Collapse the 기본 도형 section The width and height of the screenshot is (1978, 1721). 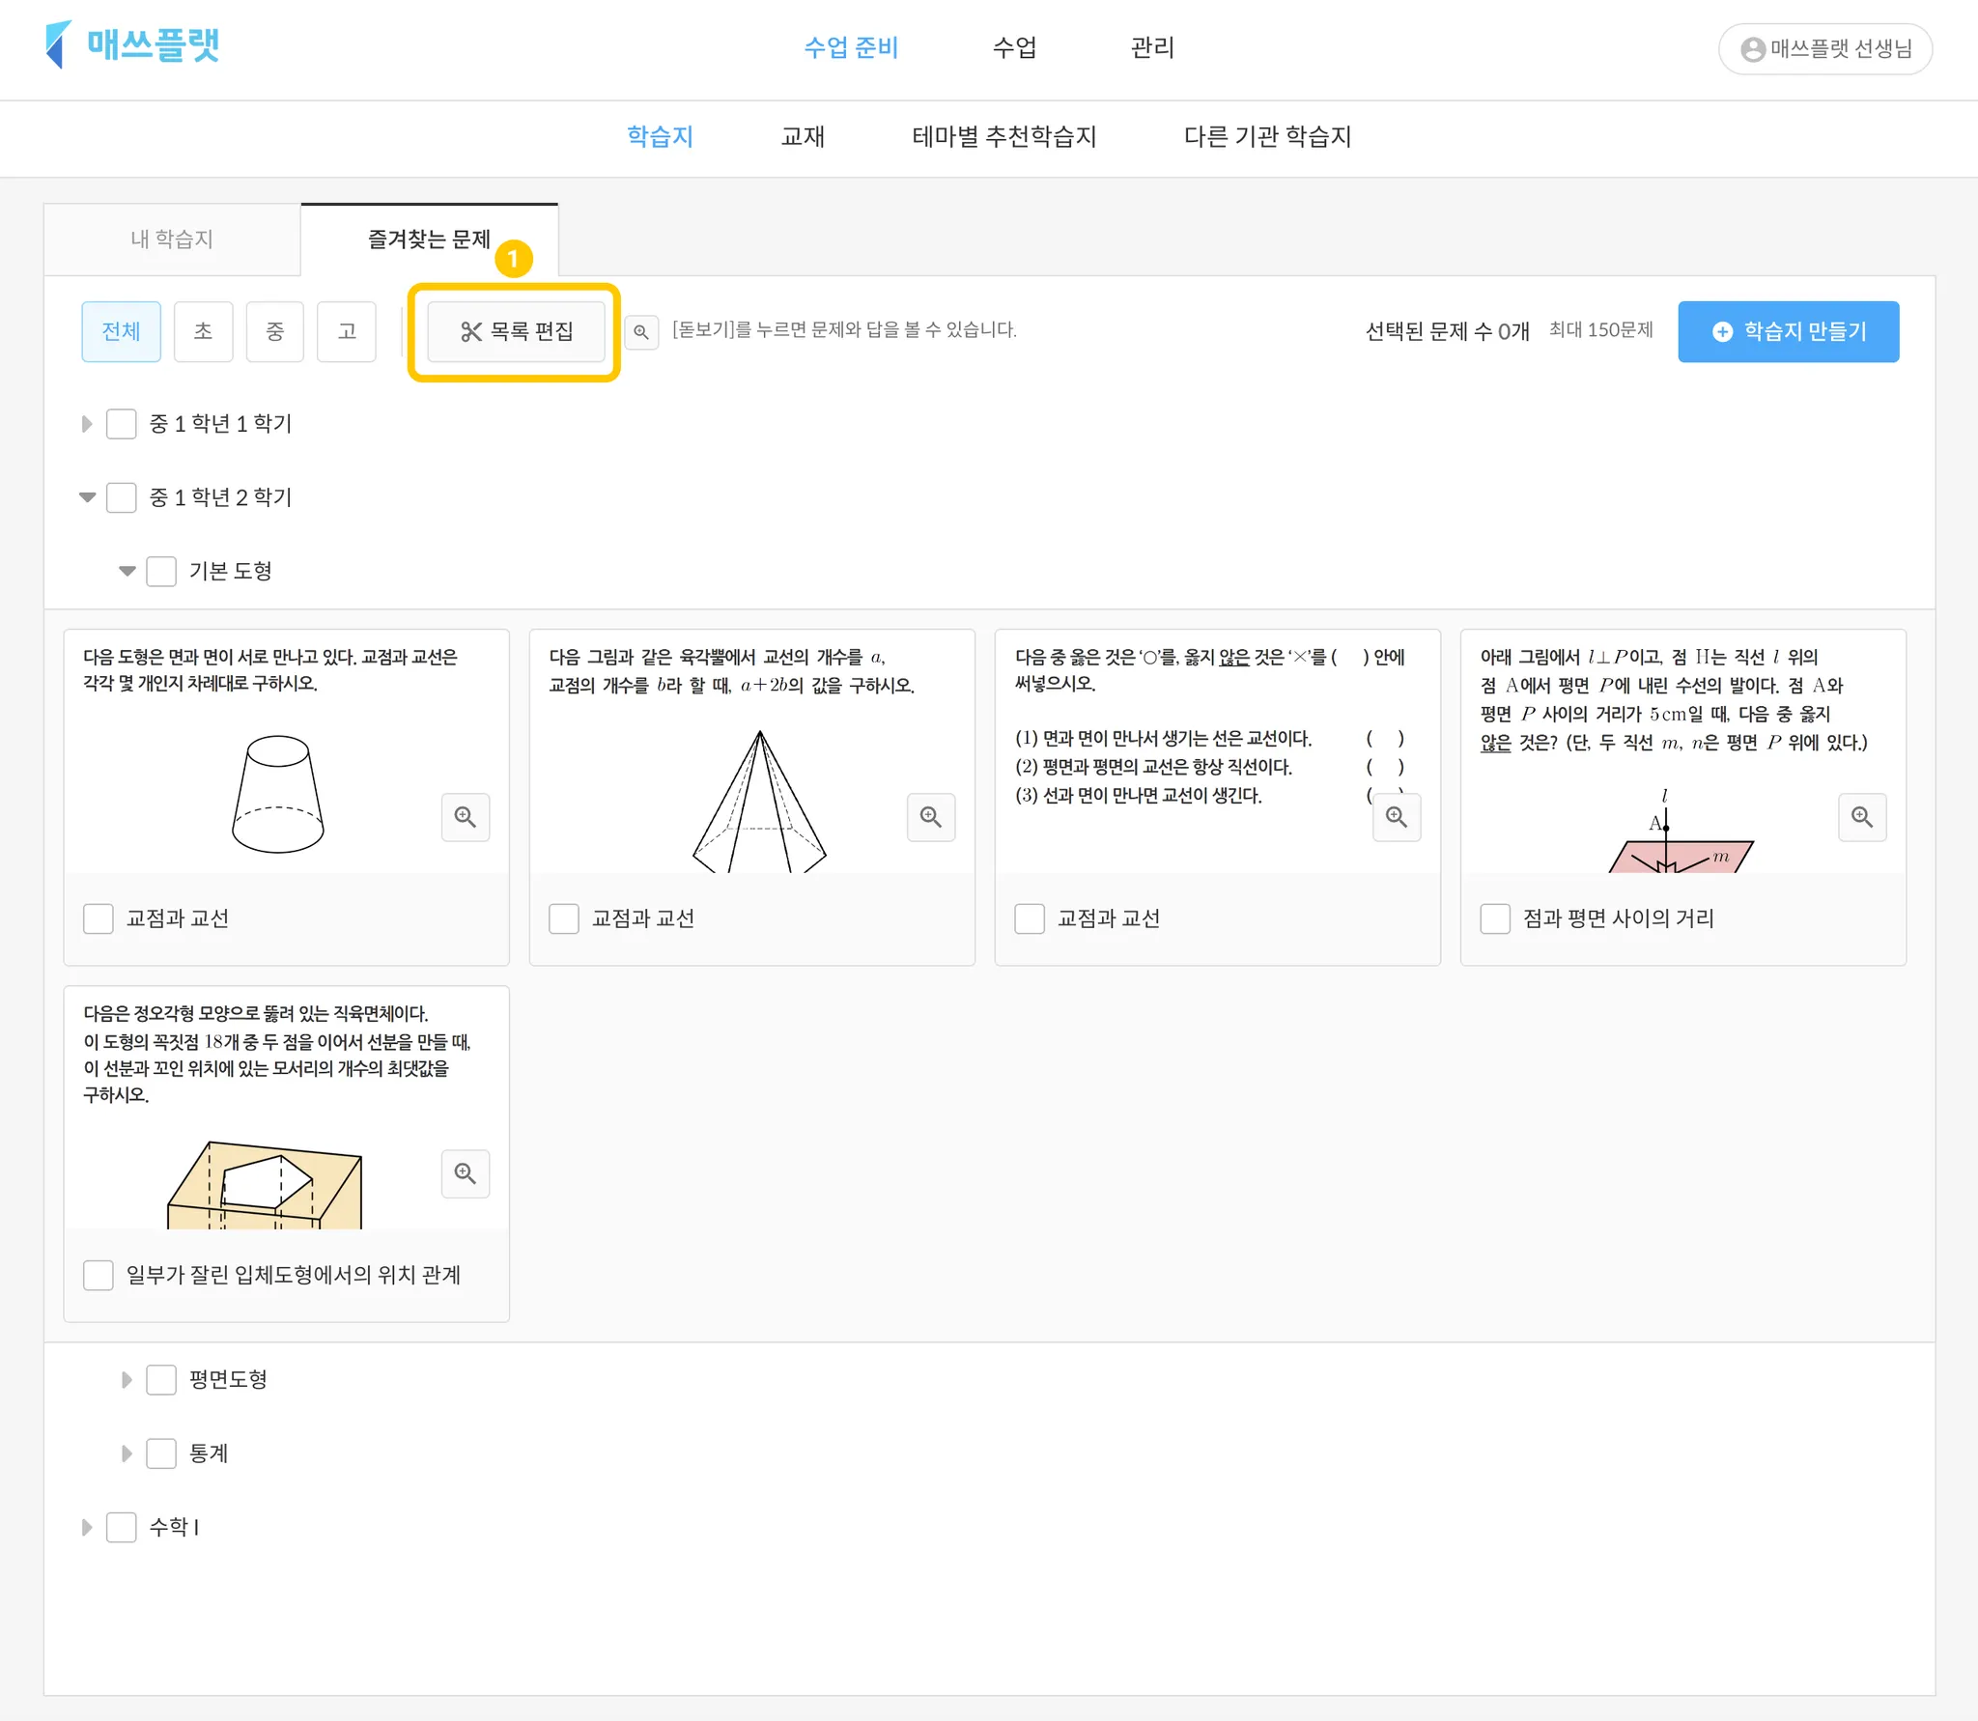click(127, 571)
